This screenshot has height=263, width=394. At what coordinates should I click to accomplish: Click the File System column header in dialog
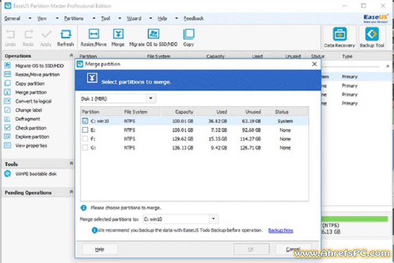tap(142, 112)
